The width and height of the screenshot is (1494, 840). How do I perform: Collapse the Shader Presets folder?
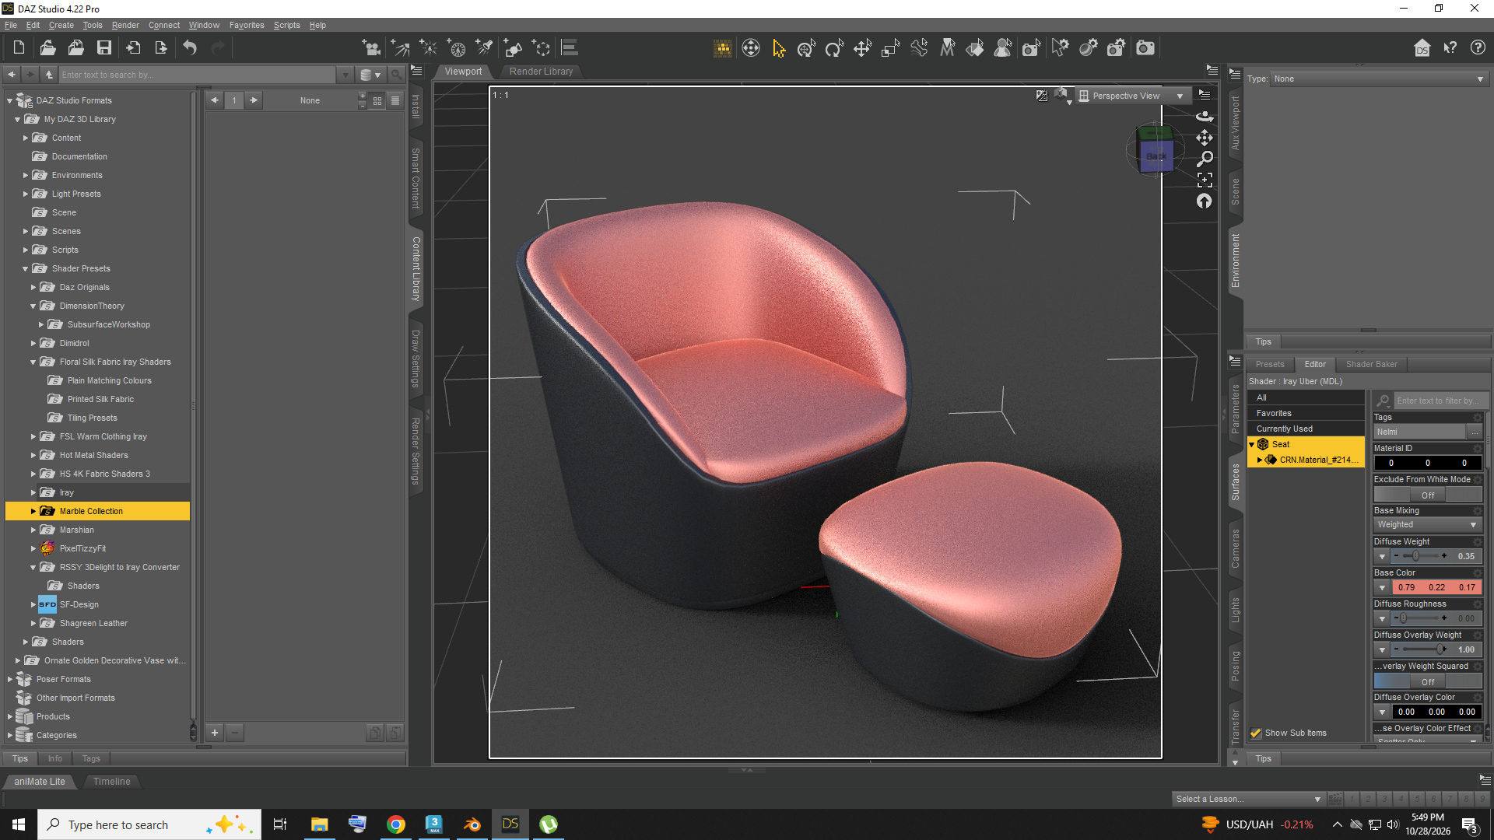tap(26, 268)
